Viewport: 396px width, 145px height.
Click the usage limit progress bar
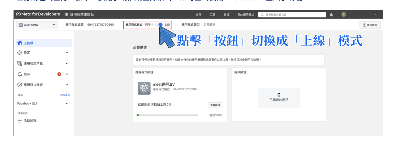[x=167, y=115]
